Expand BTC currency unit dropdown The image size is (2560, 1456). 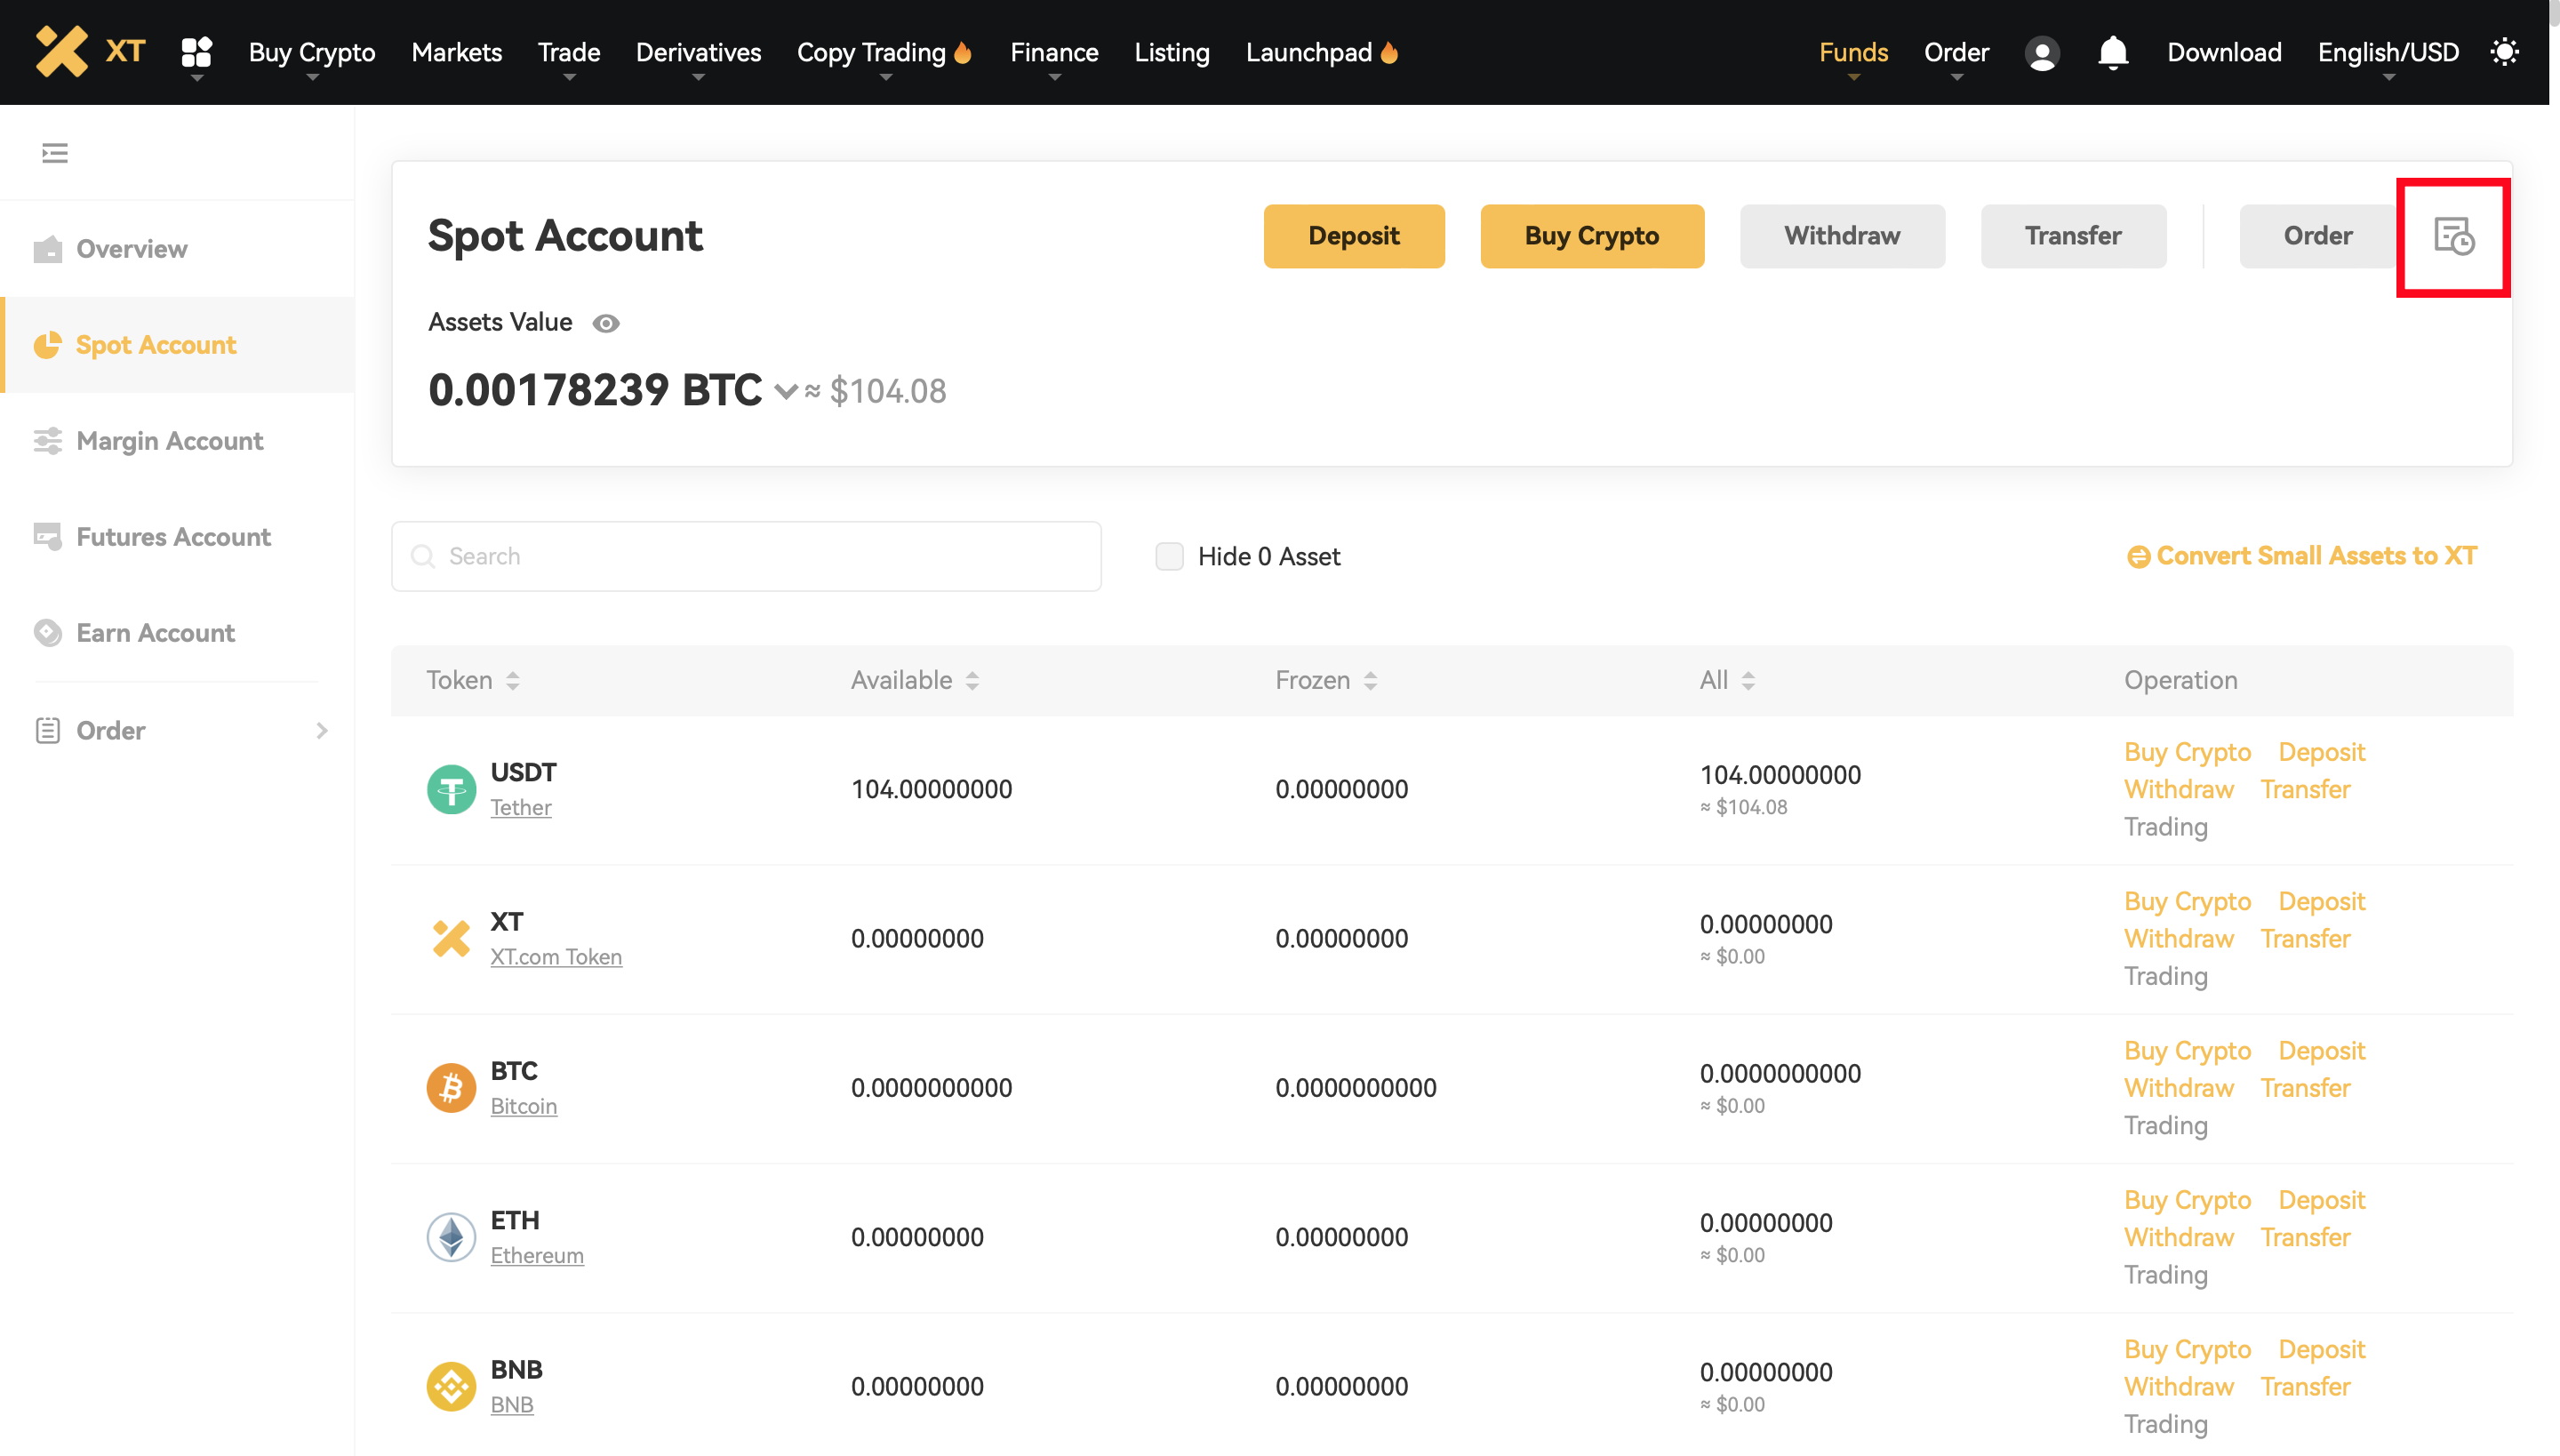786,391
